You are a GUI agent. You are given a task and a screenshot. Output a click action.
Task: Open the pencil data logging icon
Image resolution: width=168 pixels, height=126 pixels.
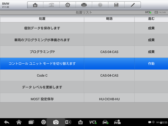pos(133,5)
